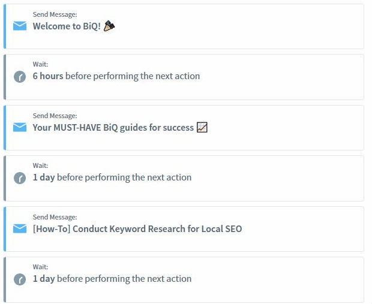Open the Conduct Keyword Research for Local SEO message
372x304 pixels.
[137, 229]
